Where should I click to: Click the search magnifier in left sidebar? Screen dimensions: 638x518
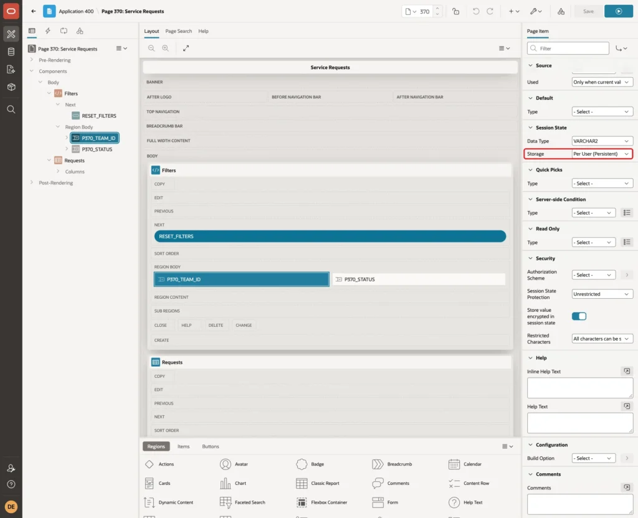coord(11,110)
